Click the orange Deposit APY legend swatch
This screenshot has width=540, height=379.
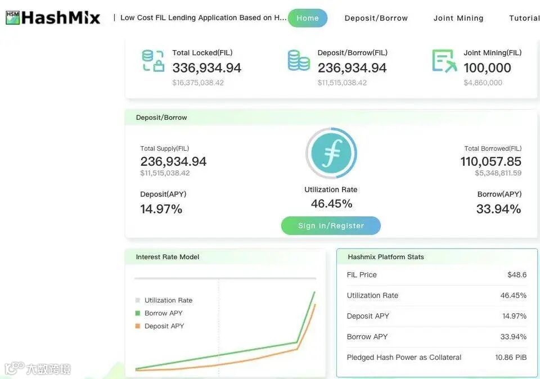click(138, 326)
